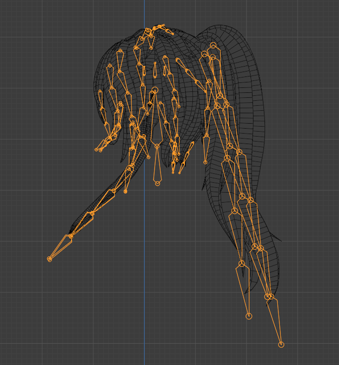Select the end joint of the diagonal left hair strand chain
339x365 pixels.
pos(49,259)
